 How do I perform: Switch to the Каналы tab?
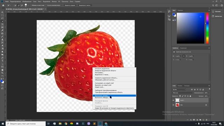pos(180,86)
